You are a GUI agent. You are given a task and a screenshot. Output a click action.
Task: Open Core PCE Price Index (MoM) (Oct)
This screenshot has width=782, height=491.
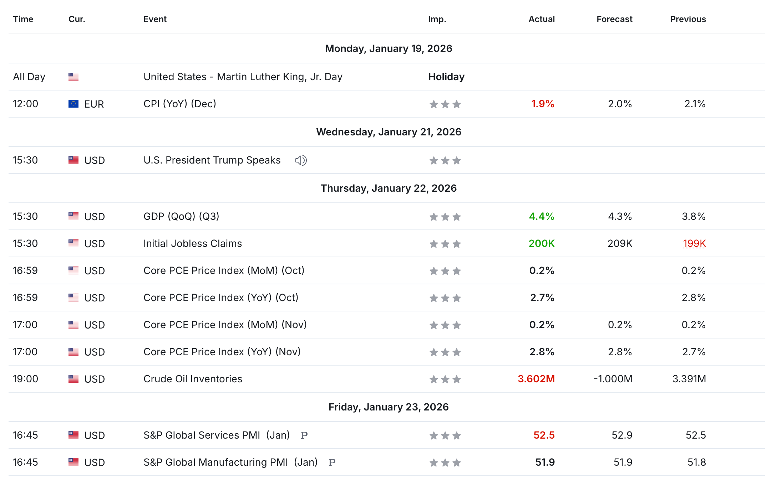click(224, 270)
